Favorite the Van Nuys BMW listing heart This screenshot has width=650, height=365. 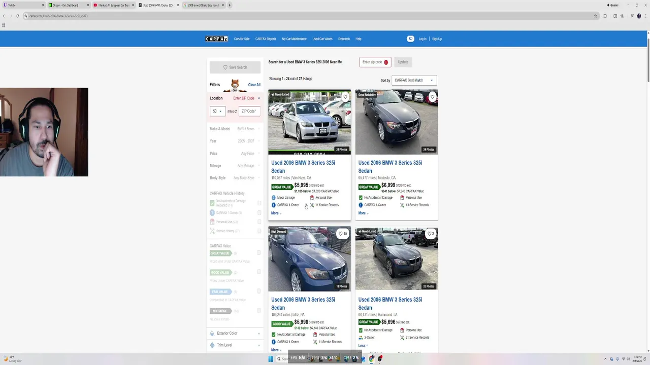coord(345,97)
